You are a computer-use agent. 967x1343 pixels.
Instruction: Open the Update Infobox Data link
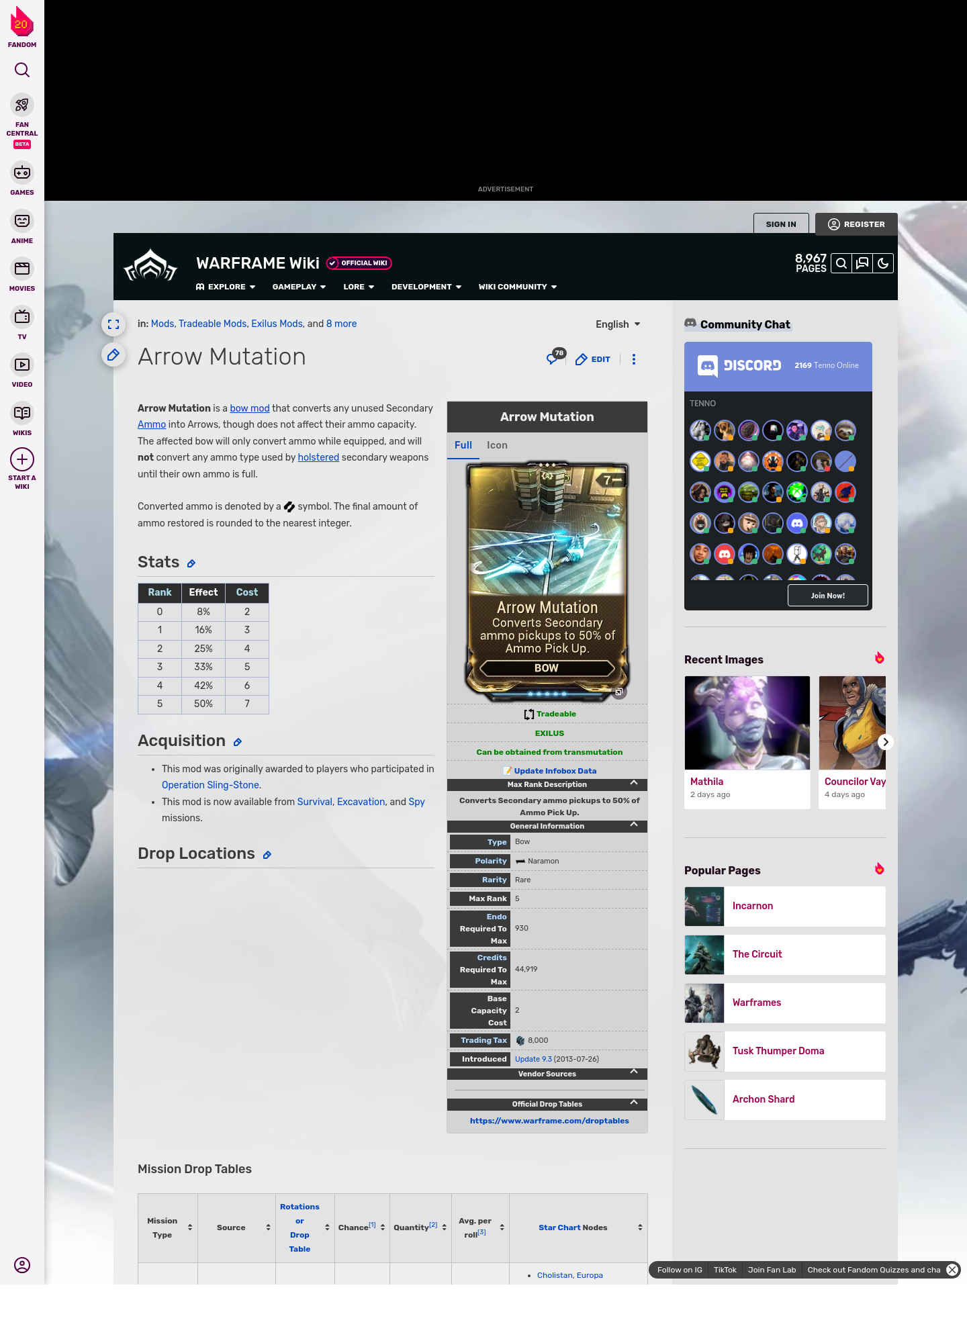click(x=555, y=771)
